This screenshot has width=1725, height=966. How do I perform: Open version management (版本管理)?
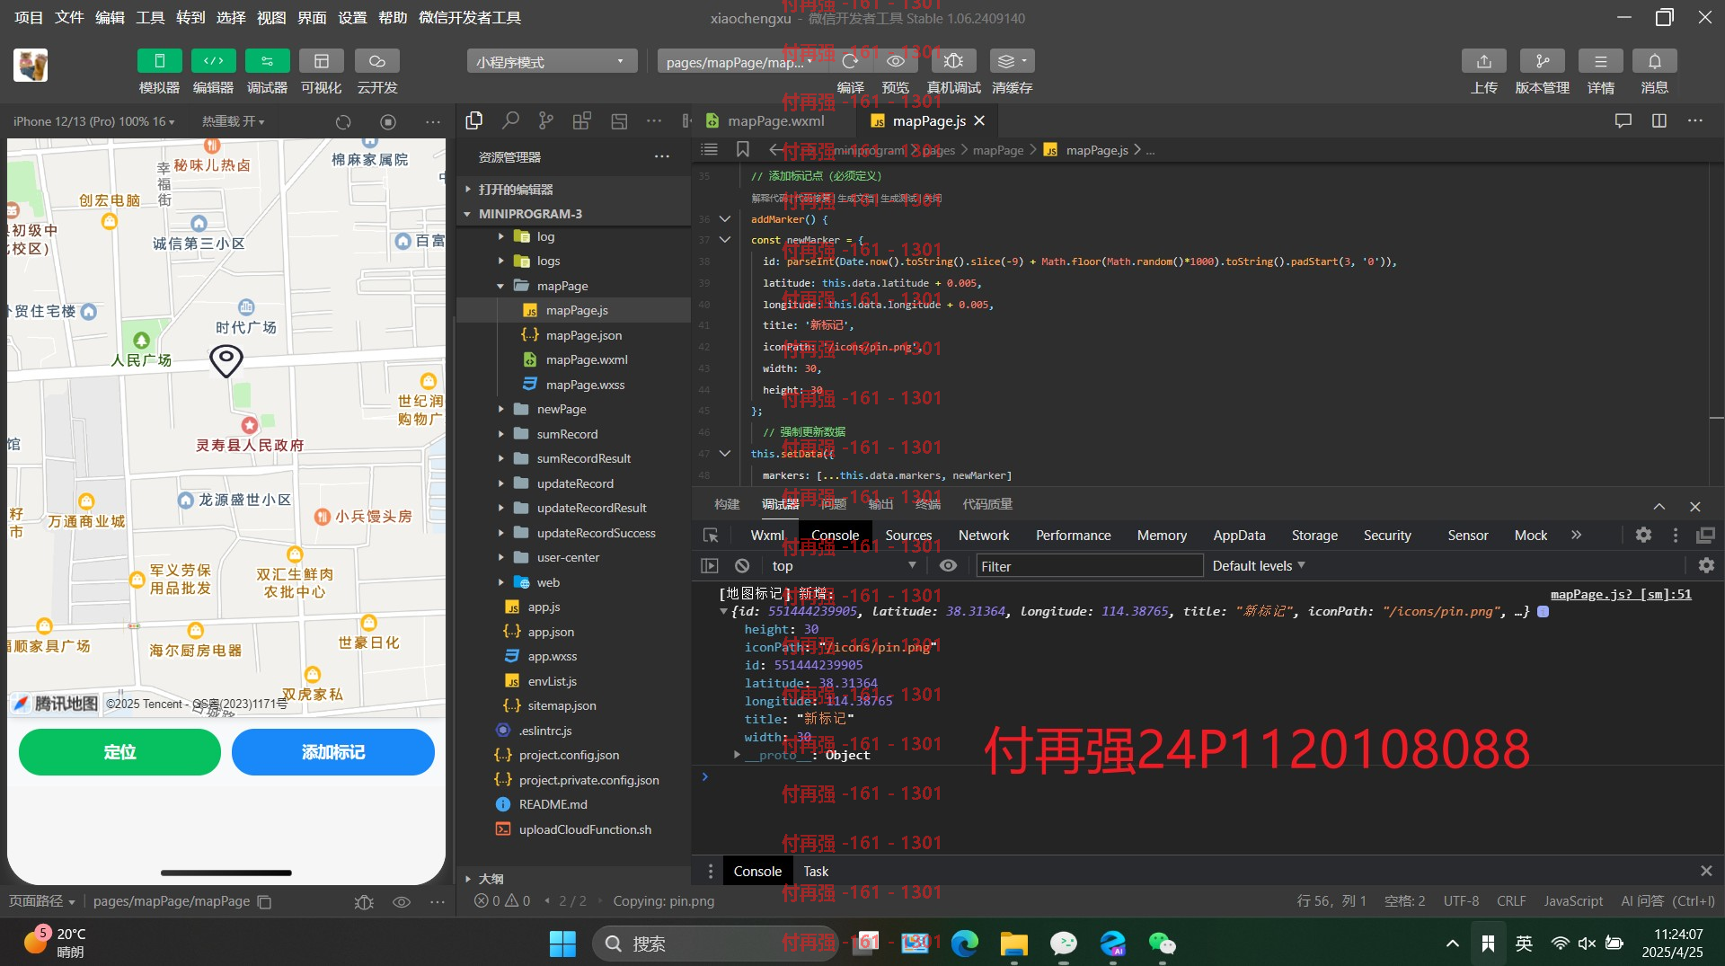point(1542,61)
